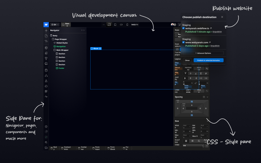Click Publish to selected domains button
The image size is (261, 163).
(x=208, y=60)
